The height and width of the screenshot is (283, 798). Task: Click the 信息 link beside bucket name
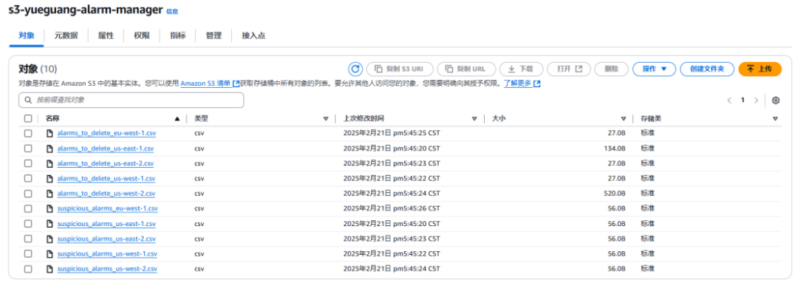click(172, 12)
